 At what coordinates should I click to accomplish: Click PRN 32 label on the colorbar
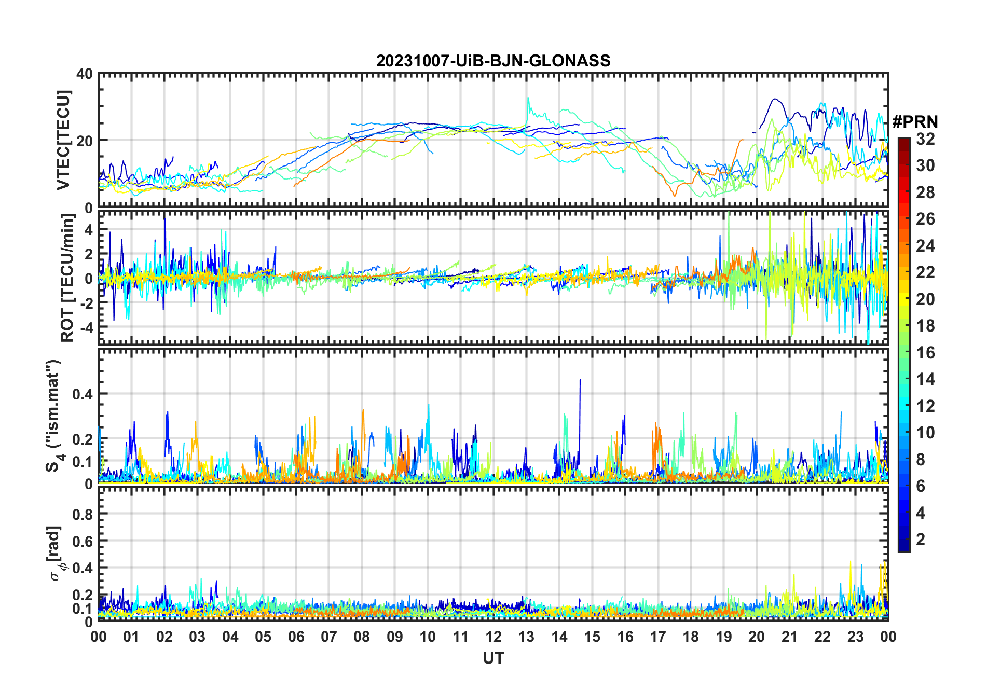click(925, 139)
